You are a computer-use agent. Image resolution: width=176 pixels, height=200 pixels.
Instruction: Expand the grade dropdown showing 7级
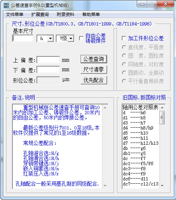coord(71,38)
